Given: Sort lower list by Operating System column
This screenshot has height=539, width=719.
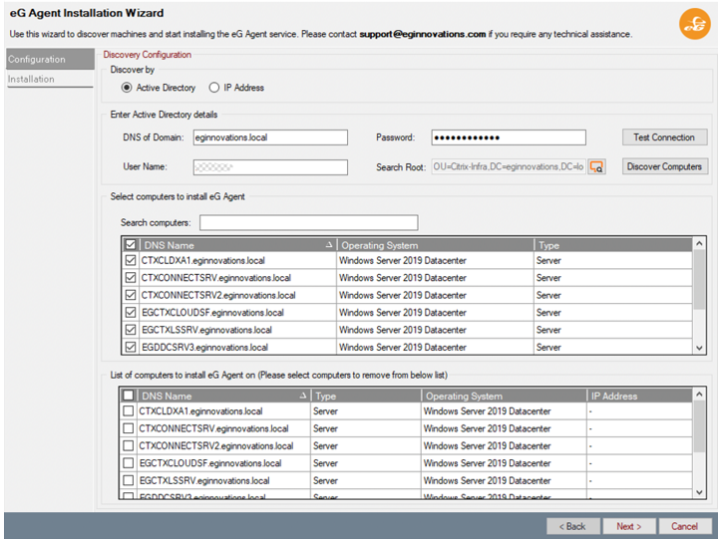Looking at the screenshot, I should pyautogui.click(x=504, y=396).
